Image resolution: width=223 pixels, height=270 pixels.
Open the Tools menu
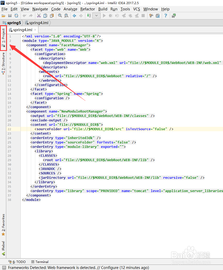tap(125, 9)
